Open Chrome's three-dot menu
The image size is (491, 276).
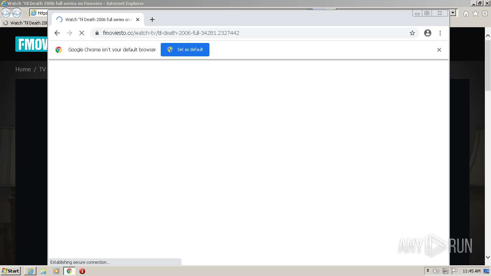440,33
